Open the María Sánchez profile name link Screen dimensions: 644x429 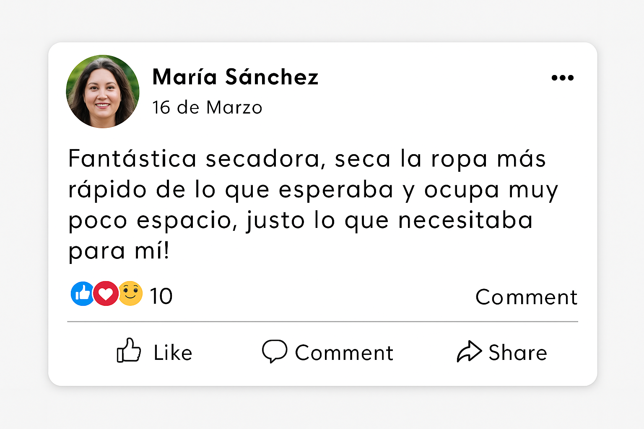click(x=235, y=77)
